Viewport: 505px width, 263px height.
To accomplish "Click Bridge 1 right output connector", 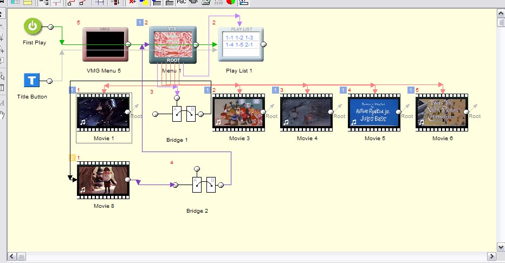I will 200,114.
